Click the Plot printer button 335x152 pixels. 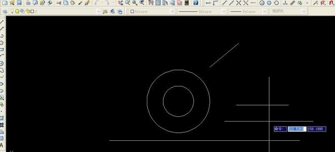click(x=28, y=3)
